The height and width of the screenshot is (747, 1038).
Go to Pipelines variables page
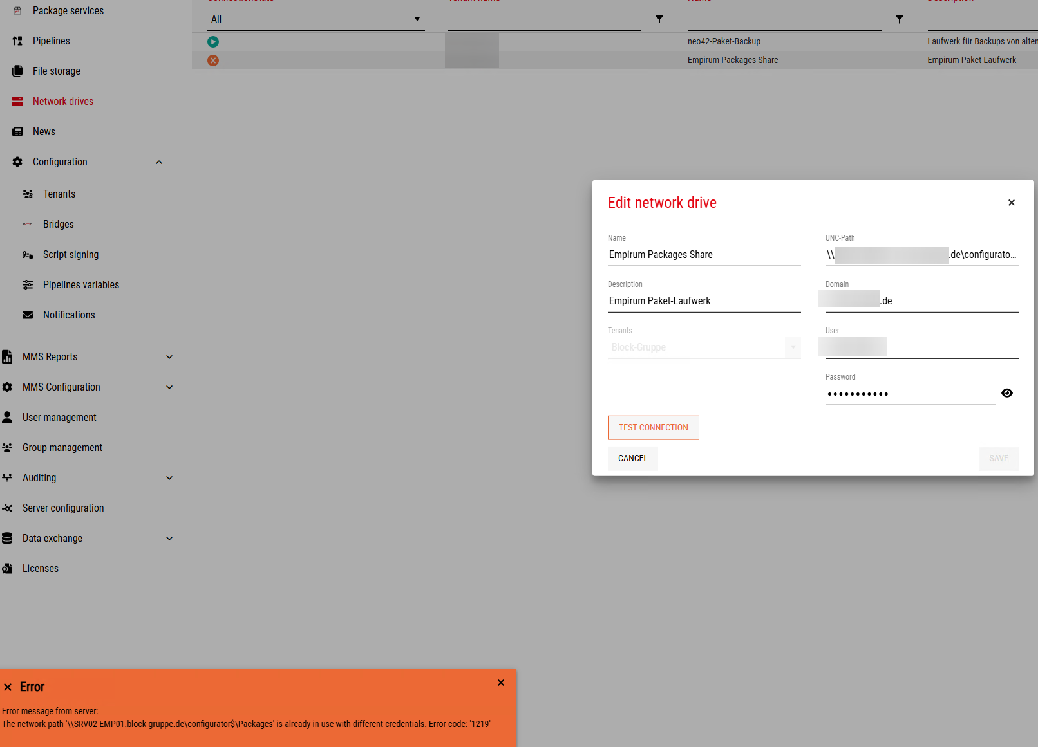[81, 285]
